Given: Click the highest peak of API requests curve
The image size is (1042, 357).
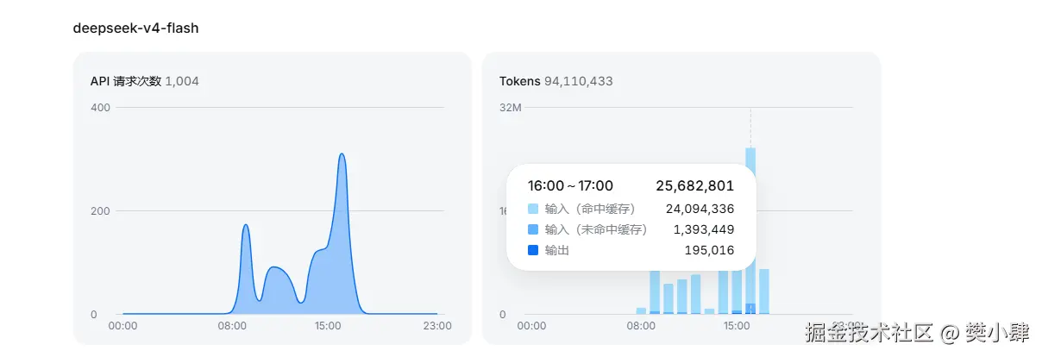Looking at the screenshot, I should click(x=342, y=155).
